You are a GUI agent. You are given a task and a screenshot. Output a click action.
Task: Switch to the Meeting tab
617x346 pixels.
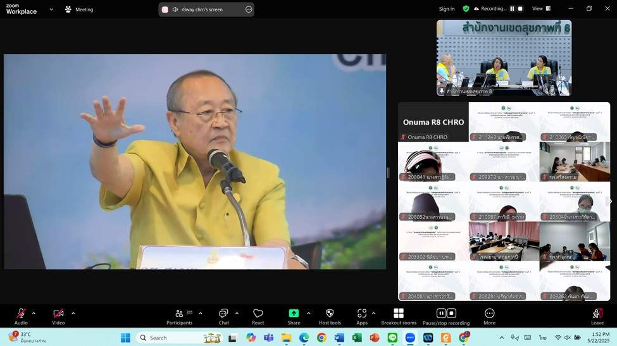click(x=79, y=9)
